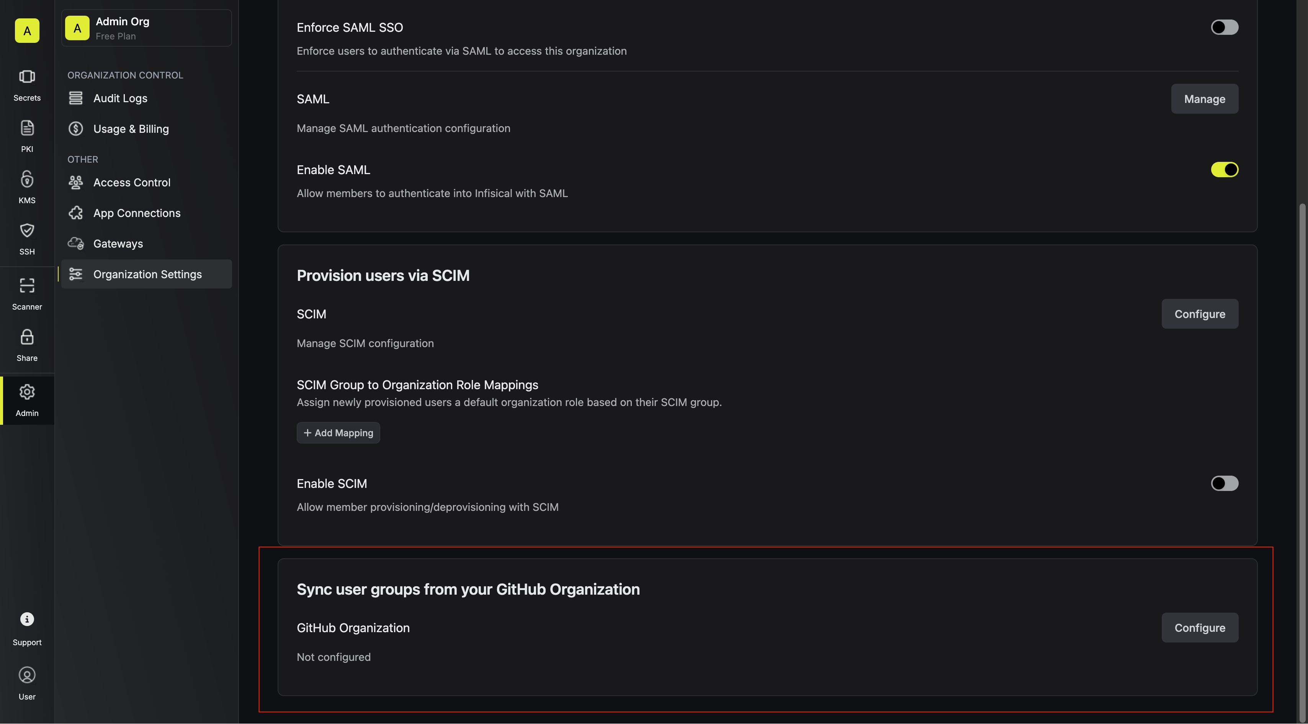Click the Support info icon
The image size is (1308, 724).
click(x=27, y=619)
